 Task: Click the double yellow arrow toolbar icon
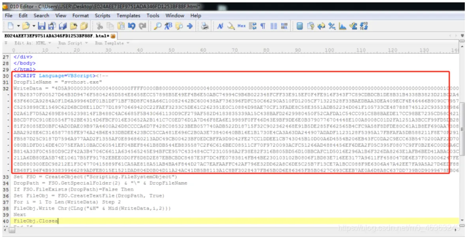(x=321, y=26)
